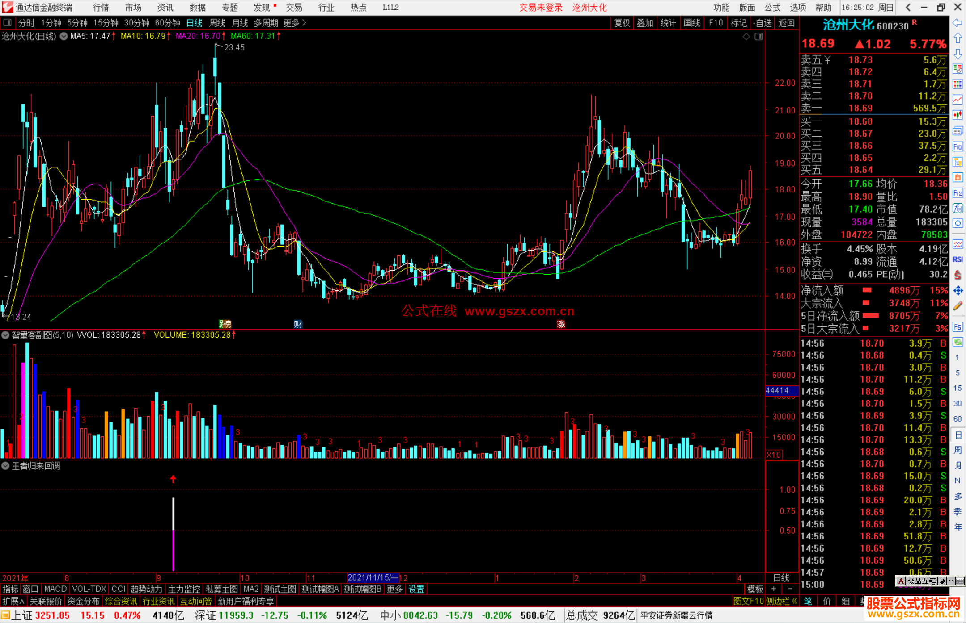Open the 图文F10 link
Screen dimensions: 966x623
pyautogui.click(x=748, y=601)
